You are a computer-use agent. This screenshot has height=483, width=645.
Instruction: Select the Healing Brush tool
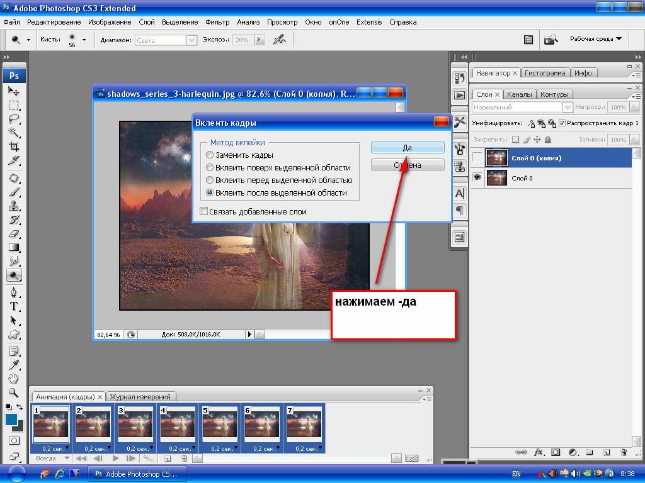pyautogui.click(x=14, y=178)
